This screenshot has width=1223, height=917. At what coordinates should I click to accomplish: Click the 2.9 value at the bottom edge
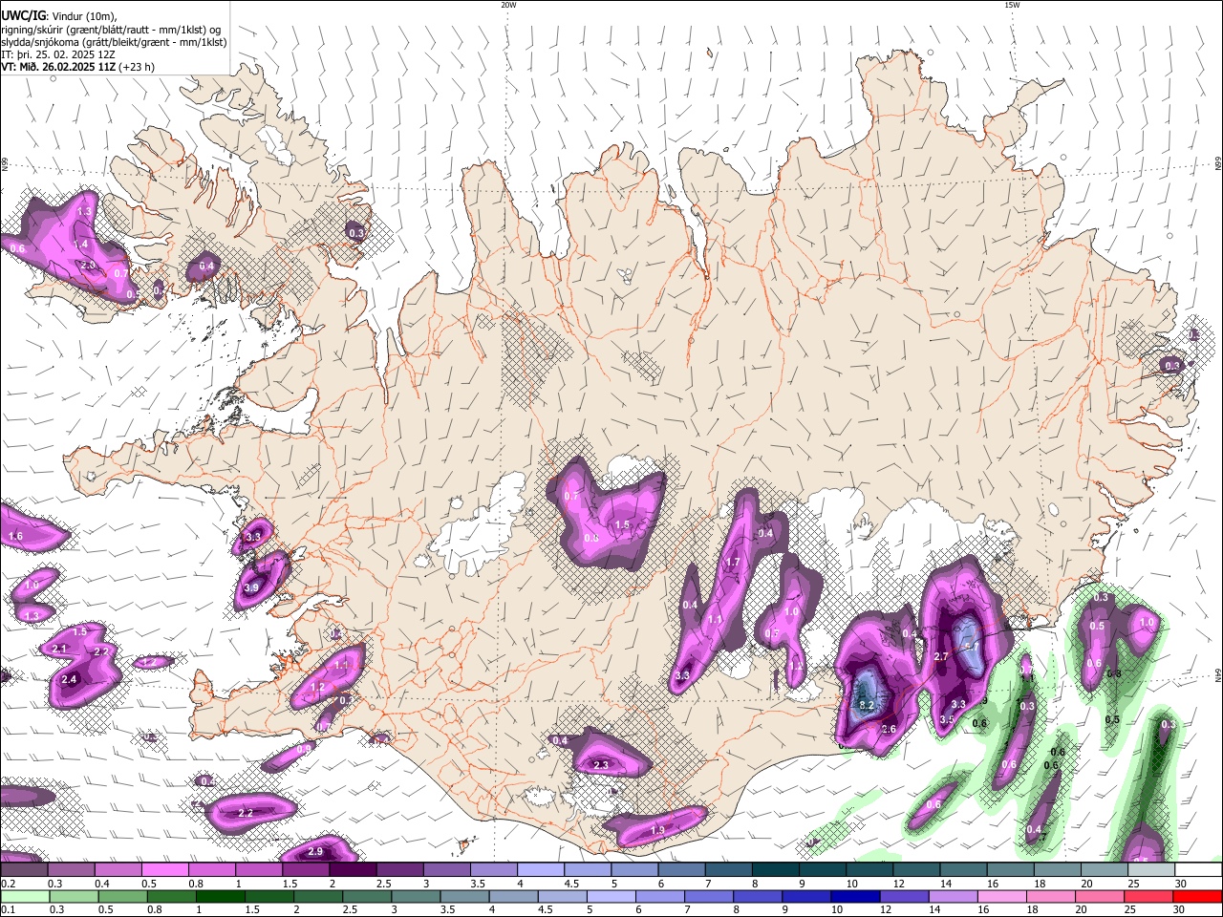pos(315,851)
